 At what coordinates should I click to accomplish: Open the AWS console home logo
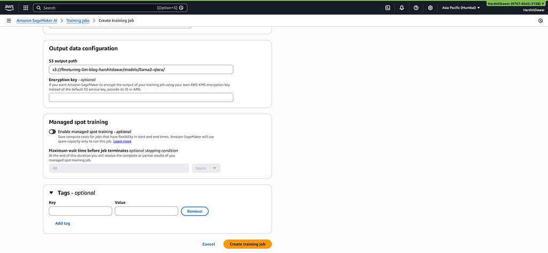pyautogui.click(x=9, y=7)
